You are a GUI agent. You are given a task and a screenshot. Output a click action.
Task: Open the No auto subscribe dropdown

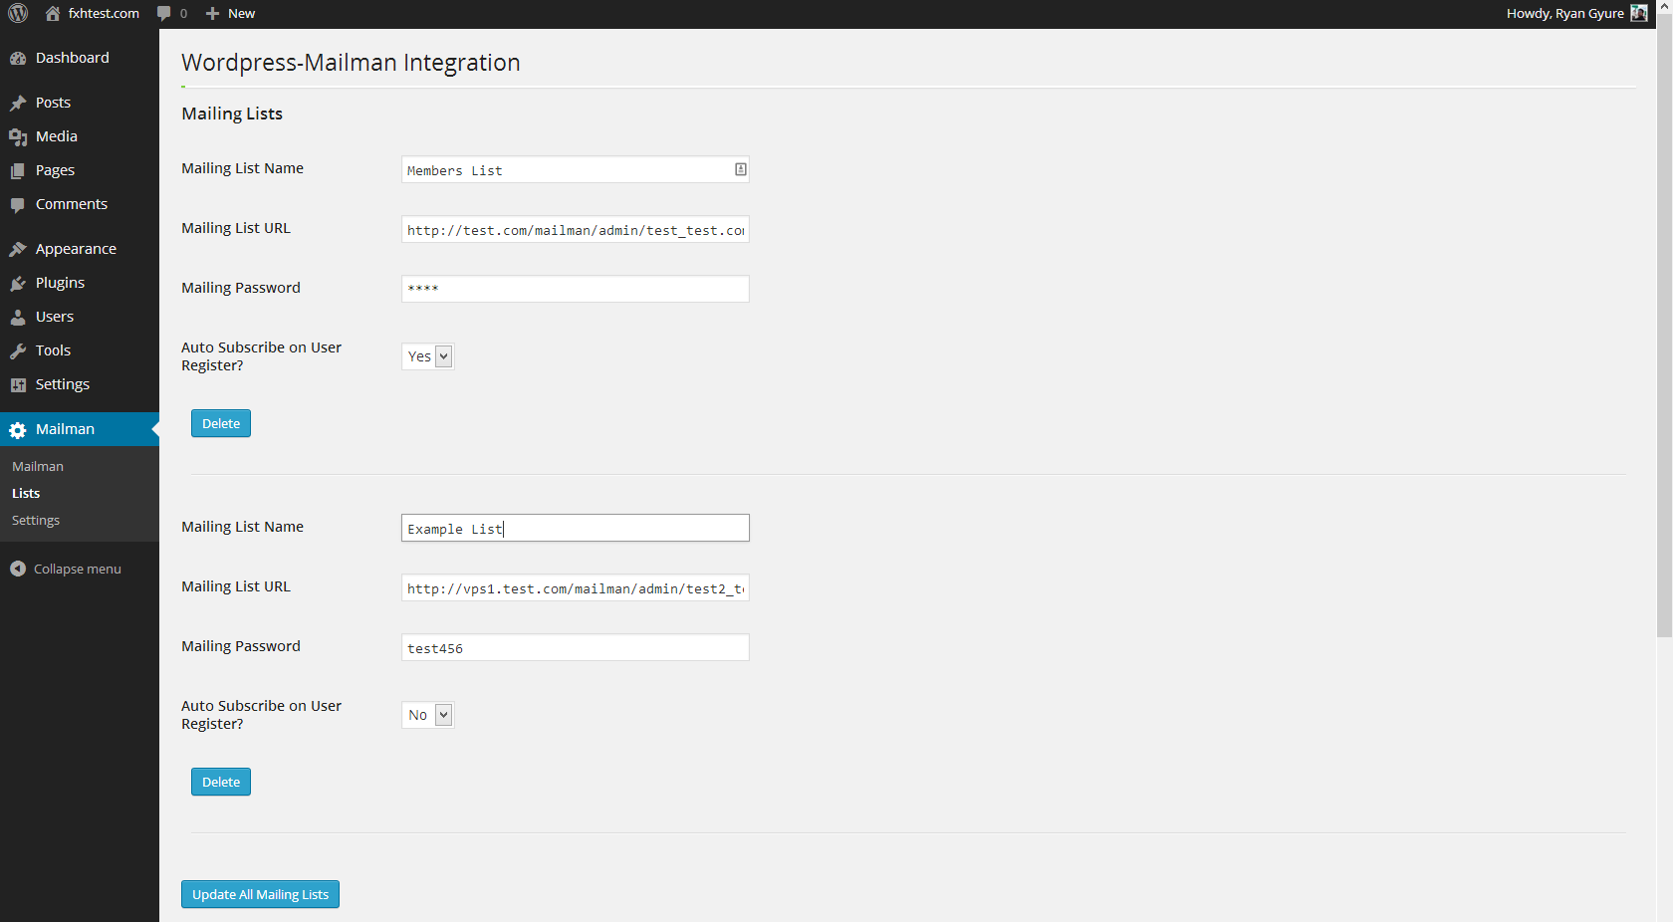[428, 715]
